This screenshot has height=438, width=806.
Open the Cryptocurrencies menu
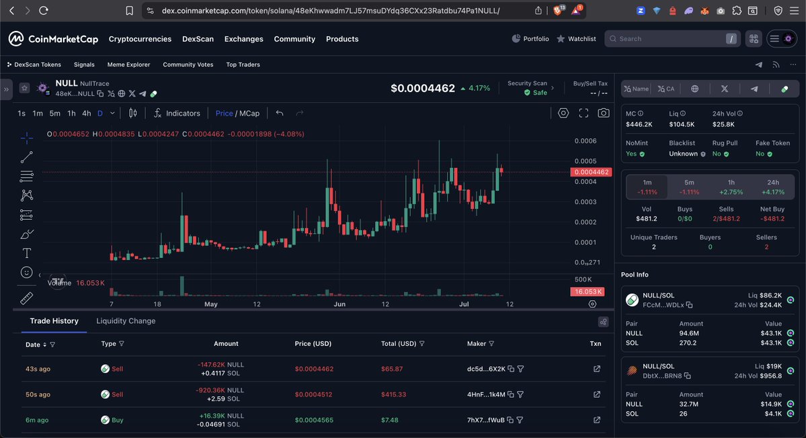(140, 39)
